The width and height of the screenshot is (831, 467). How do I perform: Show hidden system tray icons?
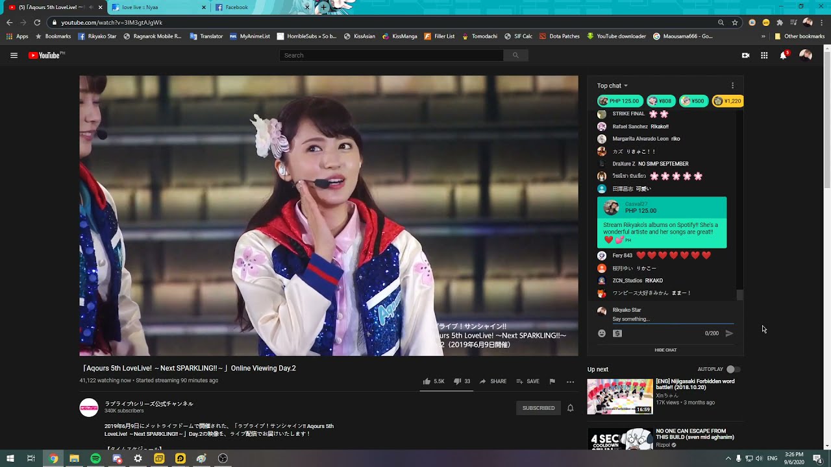728,459
